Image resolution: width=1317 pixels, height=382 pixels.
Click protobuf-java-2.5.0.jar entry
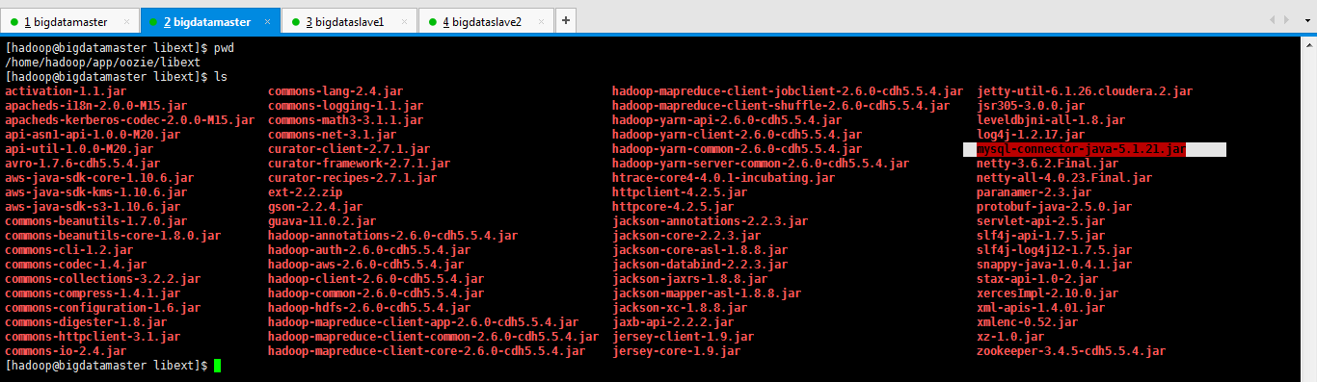[1055, 207]
